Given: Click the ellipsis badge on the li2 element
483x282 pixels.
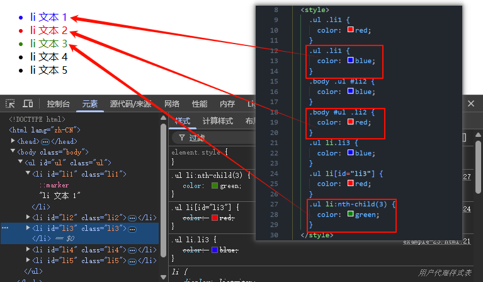Looking at the screenshot, I should [x=132, y=217].
